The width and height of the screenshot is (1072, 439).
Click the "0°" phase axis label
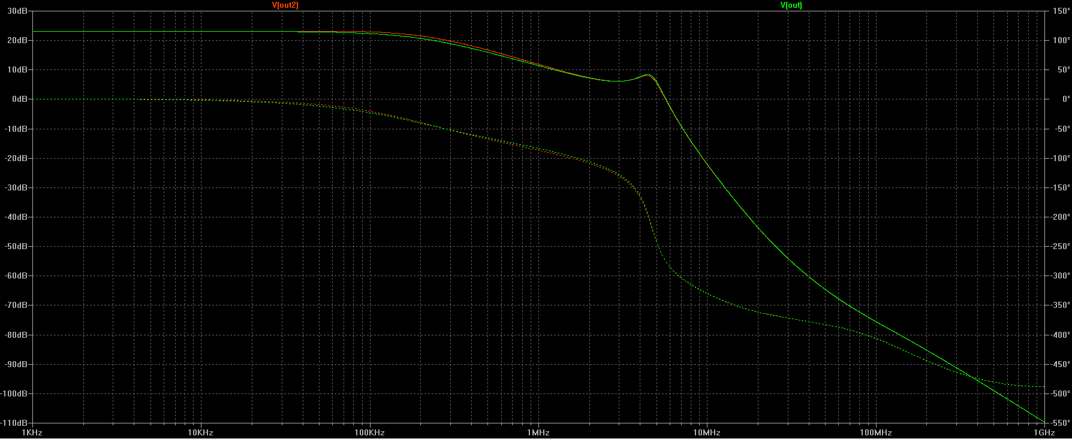(x=1065, y=99)
